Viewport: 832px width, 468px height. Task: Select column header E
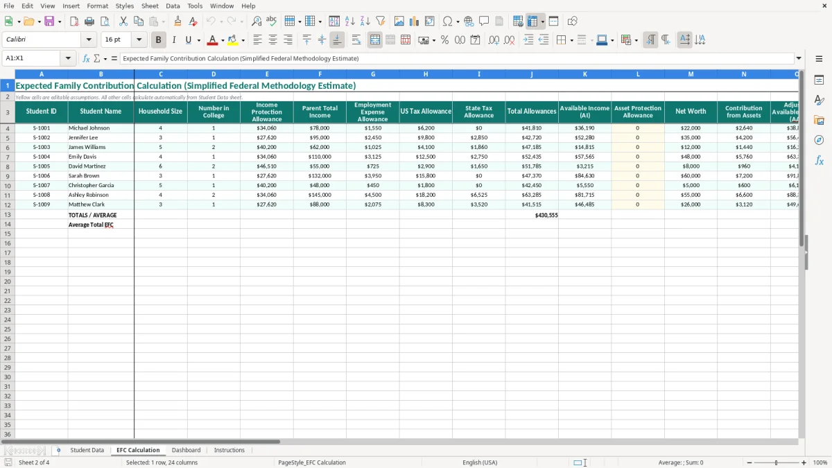[x=266, y=74]
